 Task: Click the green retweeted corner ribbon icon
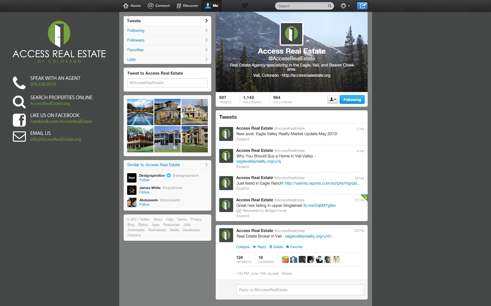point(364,197)
